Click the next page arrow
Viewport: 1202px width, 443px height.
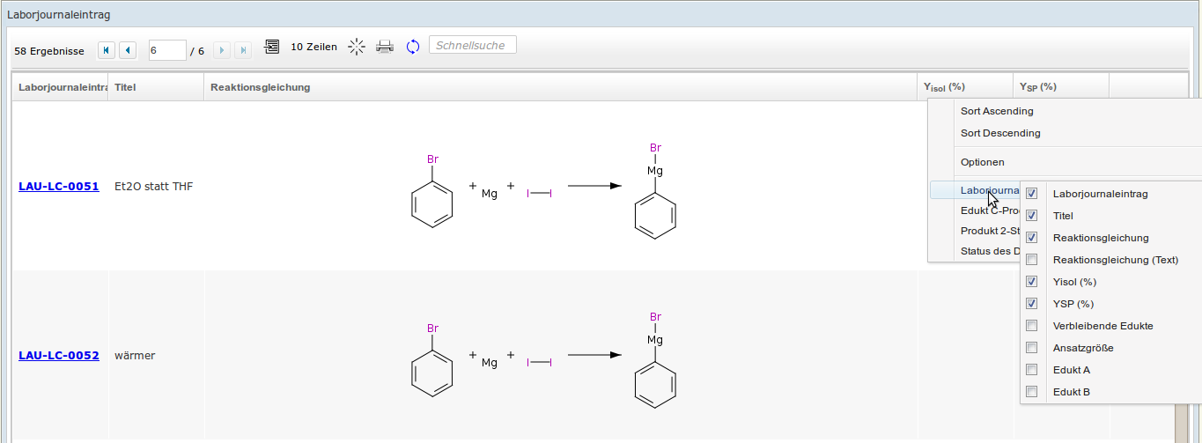coord(222,50)
